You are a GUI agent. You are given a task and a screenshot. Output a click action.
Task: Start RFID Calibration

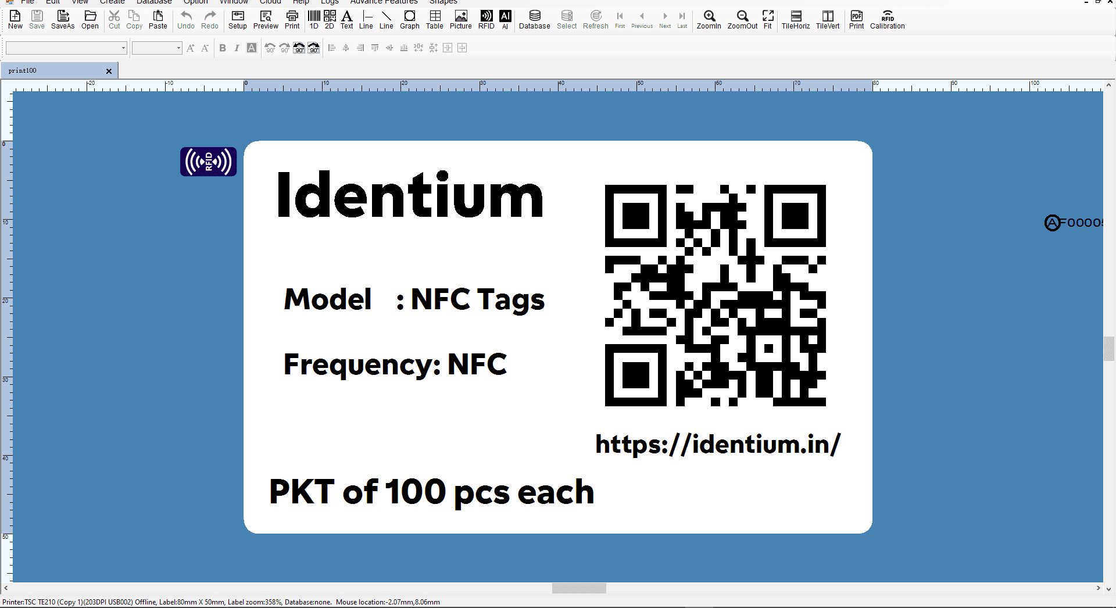(x=888, y=20)
